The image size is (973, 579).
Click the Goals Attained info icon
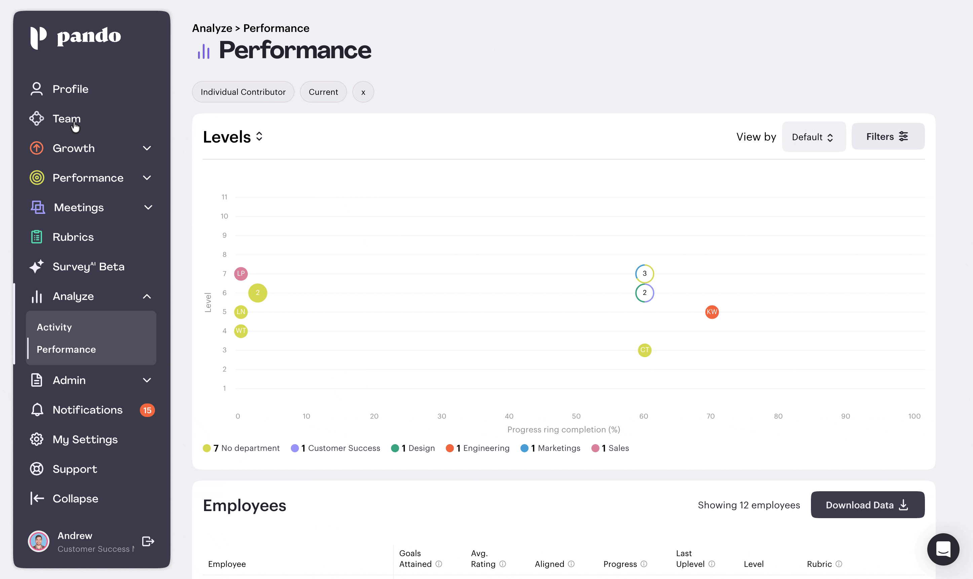pos(439,564)
